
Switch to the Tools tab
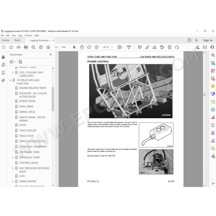[17, 40]
